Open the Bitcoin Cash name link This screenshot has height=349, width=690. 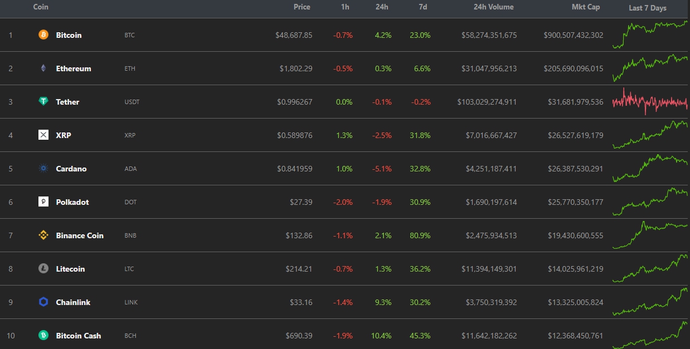[x=79, y=336]
